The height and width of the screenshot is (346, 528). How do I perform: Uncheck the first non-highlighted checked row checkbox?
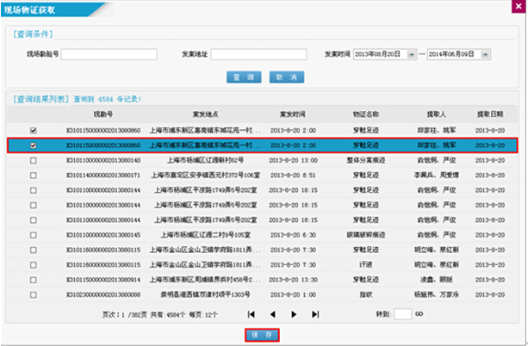click(x=33, y=131)
